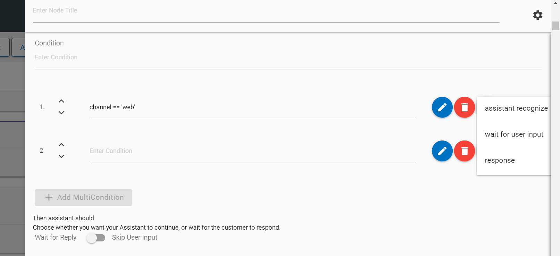Screen dimensions: 560x256
Task: Click the scrollbar up arrow
Action: point(556,3)
